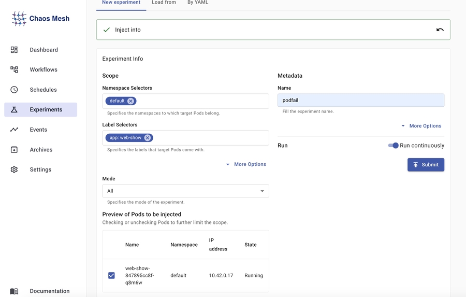Click the Chaos Mesh logo icon
Viewport: 466px width, 297px height.
point(19,19)
